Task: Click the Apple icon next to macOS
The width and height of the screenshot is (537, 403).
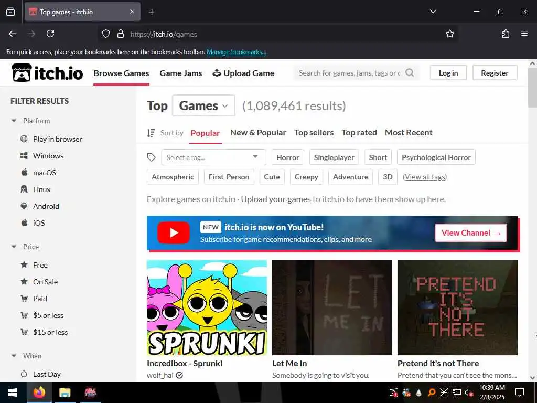Action: click(24, 172)
